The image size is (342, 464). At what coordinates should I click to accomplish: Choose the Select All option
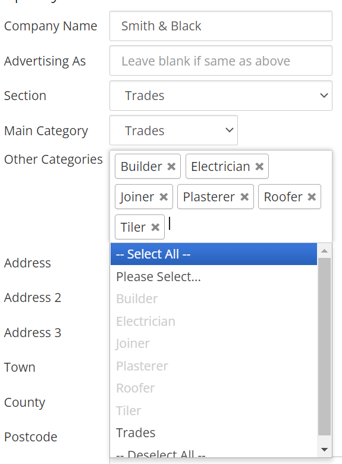coord(214,254)
